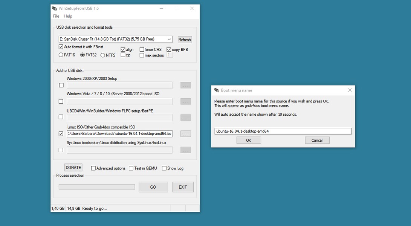Click Cancel in the Boot menu name dialog
Image resolution: width=411 pixels, height=226 pixels.
tap(317, 140)
